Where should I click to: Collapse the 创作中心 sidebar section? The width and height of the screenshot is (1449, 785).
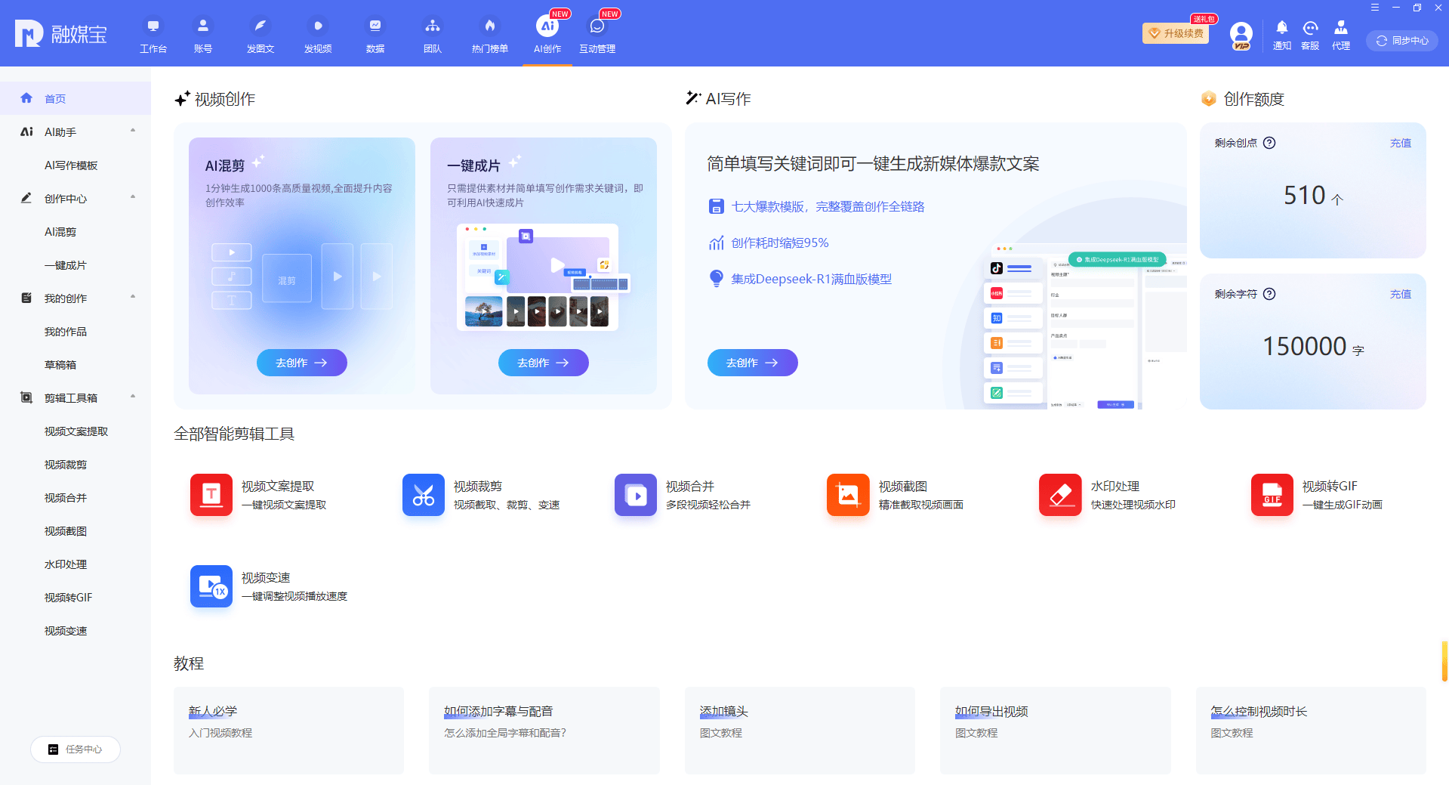point(133,197)
